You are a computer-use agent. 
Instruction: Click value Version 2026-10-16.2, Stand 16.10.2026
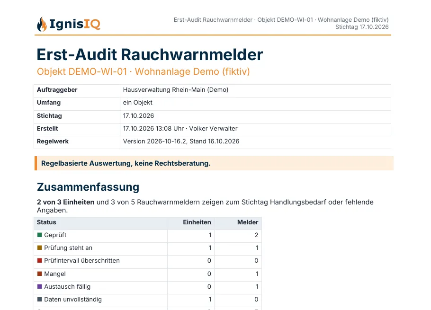click(x=181, y=142)
